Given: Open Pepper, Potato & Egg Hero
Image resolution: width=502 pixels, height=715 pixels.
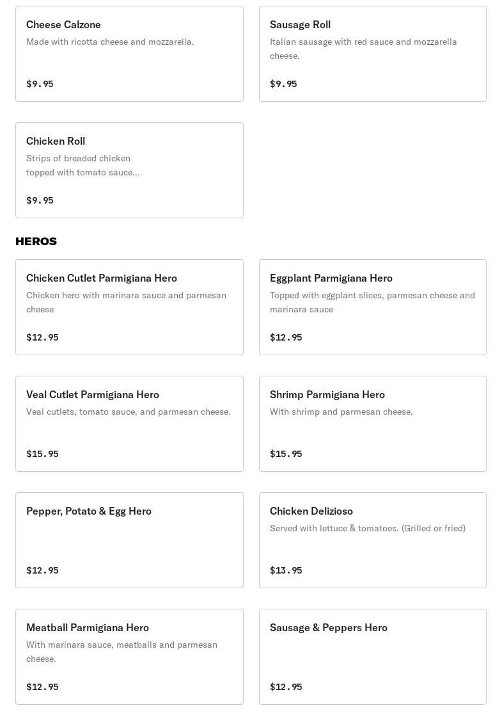Looking at the screenshot, I should (x=129, y=540).
